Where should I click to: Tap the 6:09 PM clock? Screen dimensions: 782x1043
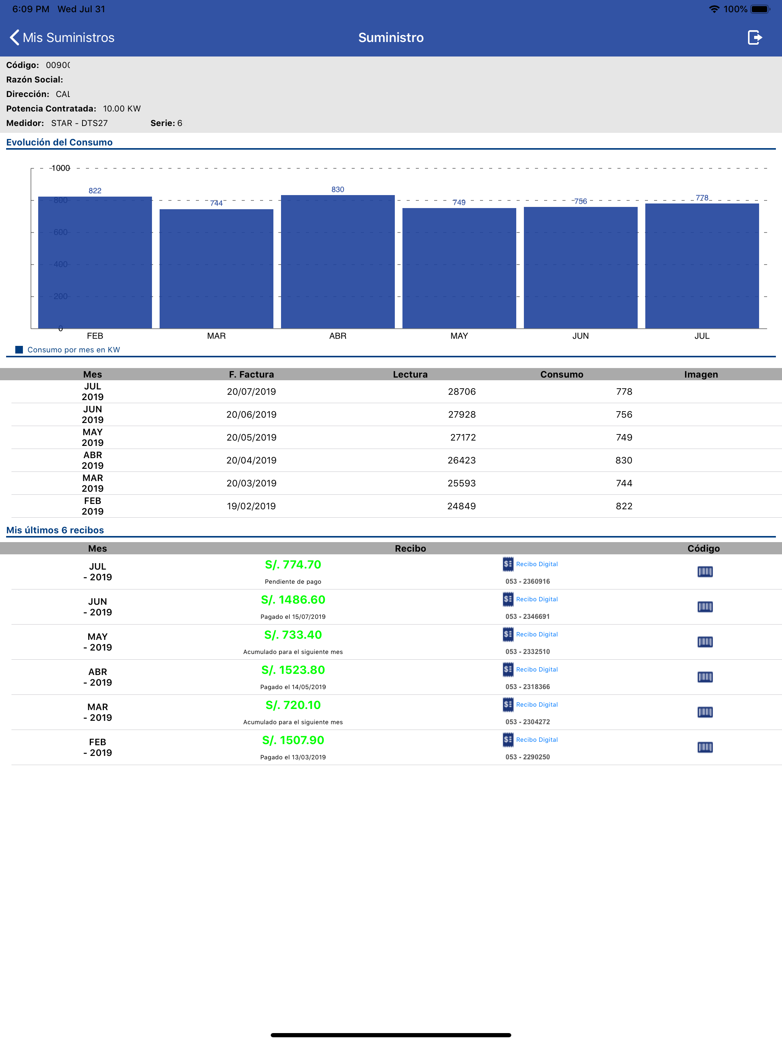[x=31, y=9]
